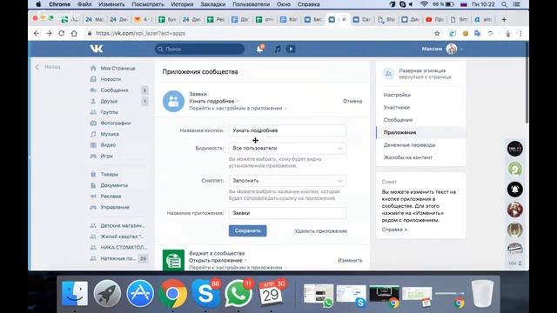Image resolution: width=557 pixels, height=313 pixels.
Task: Open Реклама in left sidebar
Action: click(111, 196)
